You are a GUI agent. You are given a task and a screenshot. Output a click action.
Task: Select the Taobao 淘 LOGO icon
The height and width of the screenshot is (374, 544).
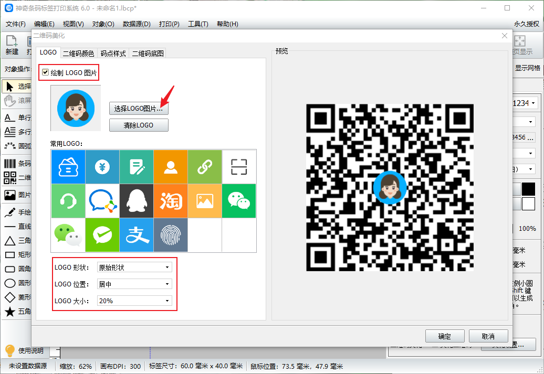(x=171, y=201)
